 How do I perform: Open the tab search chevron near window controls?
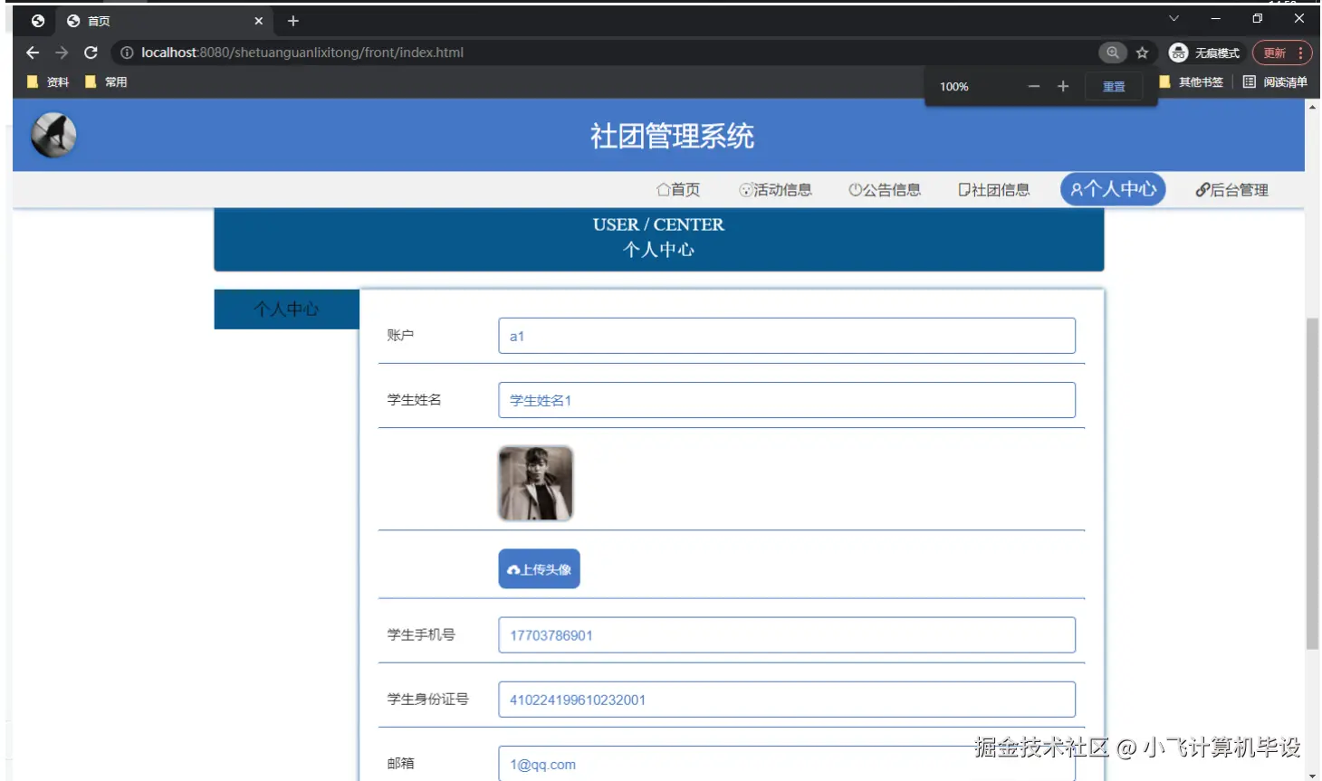1174,18
